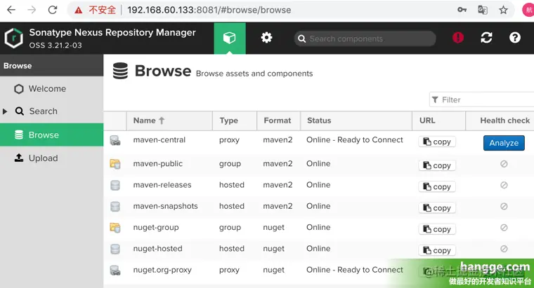
Task: Copy the URL of nuget-hosted
Action: [437, 250]
